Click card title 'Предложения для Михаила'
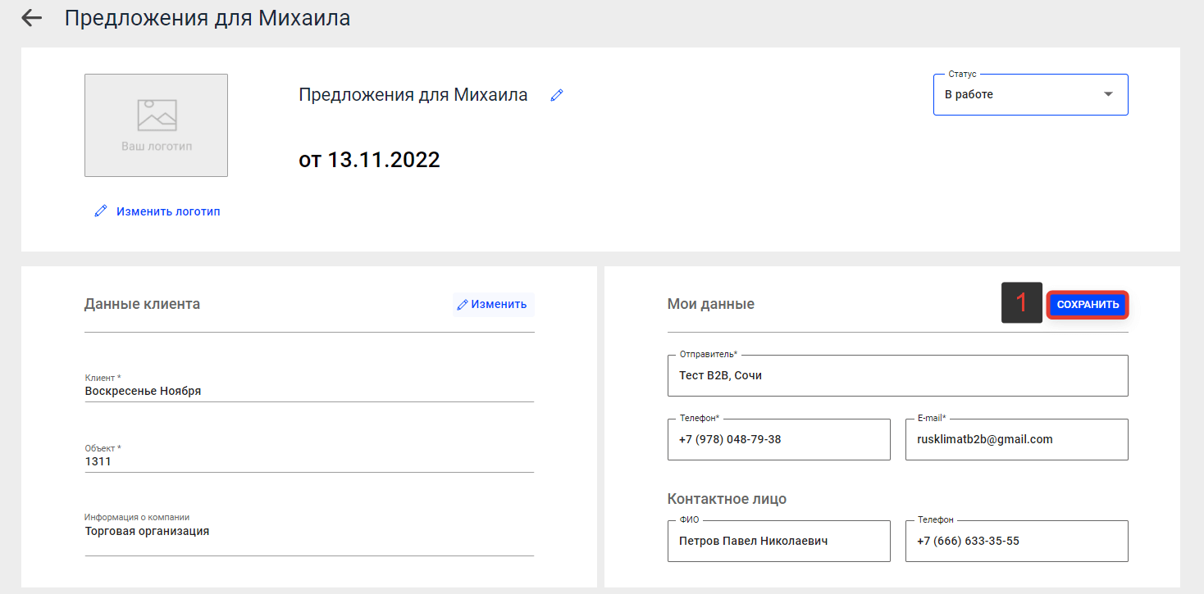The width and height of the screenshot is (1204, 594). [x=413, y=95]
